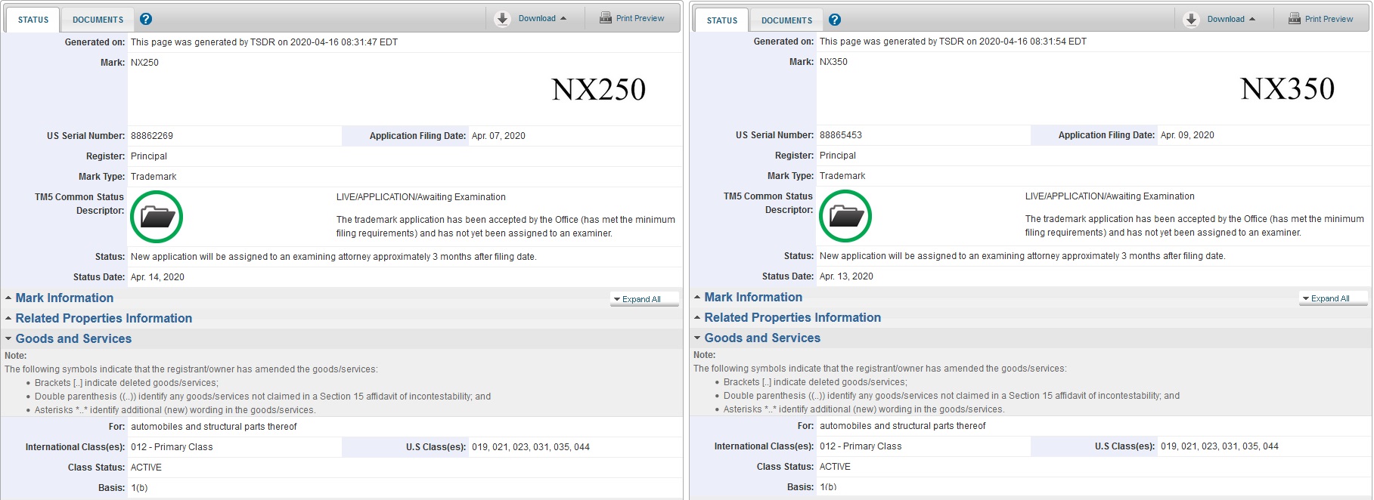The width and height of the screenshot is (1374, 500).
Task: Collapse Goods and Services section for NX350
Action: click(x=762, y=338)
